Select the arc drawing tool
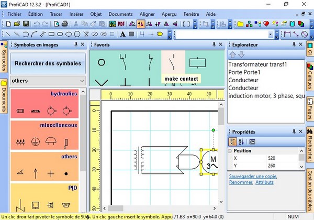The width and height of the screenshot is (314, 220). [26, 34]
